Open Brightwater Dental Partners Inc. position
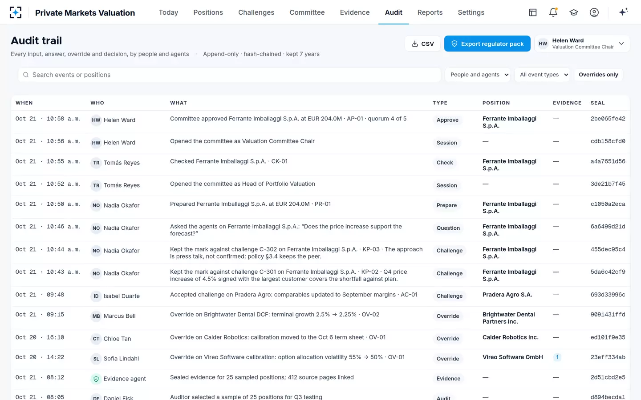This screenshot has height=400, width=641. pyautogui.click(x=509, y=318)
